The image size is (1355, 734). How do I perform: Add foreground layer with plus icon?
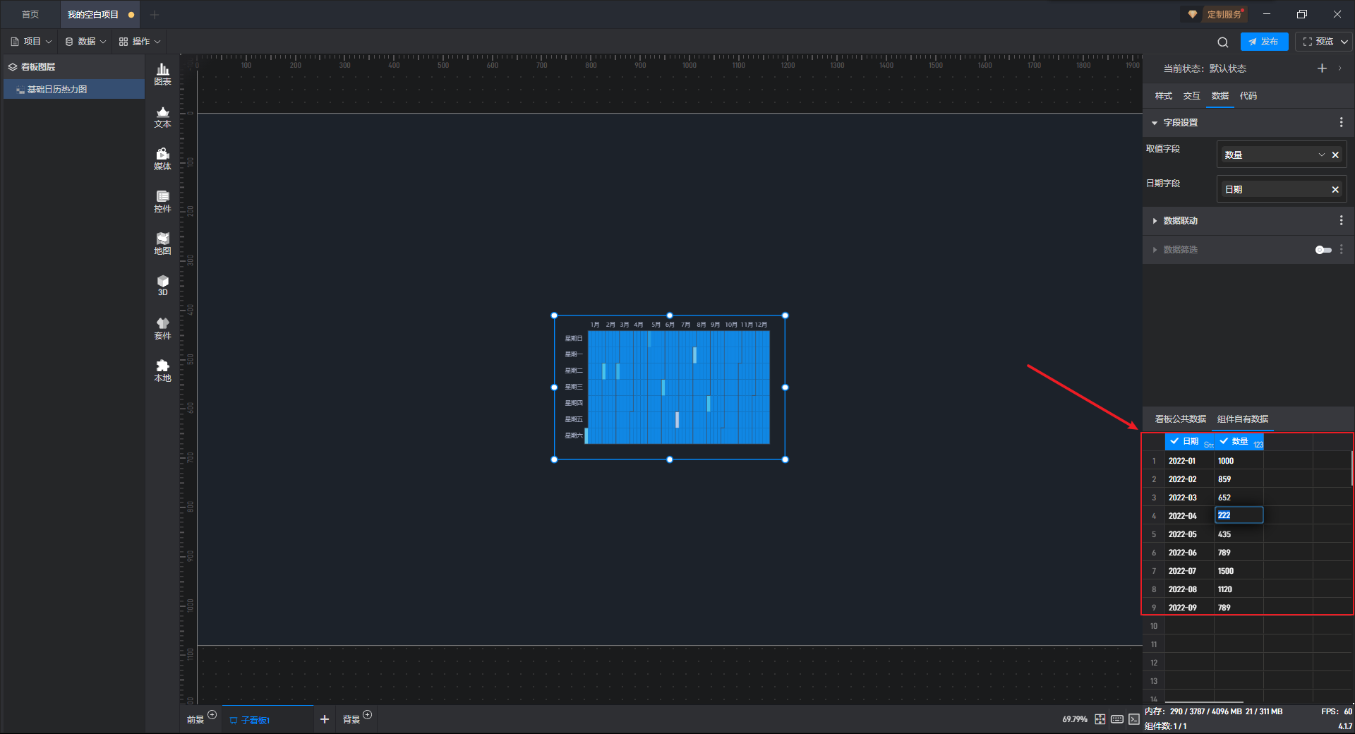tap(212, 715)
